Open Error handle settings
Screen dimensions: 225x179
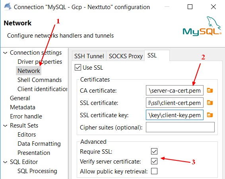[26, 116]
